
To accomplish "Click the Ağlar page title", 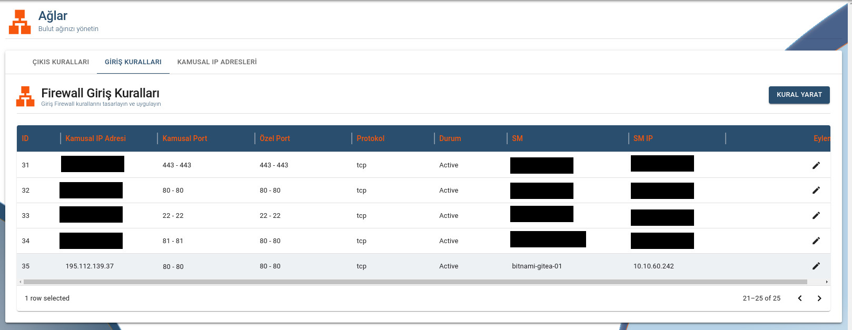I will point(53,16).
